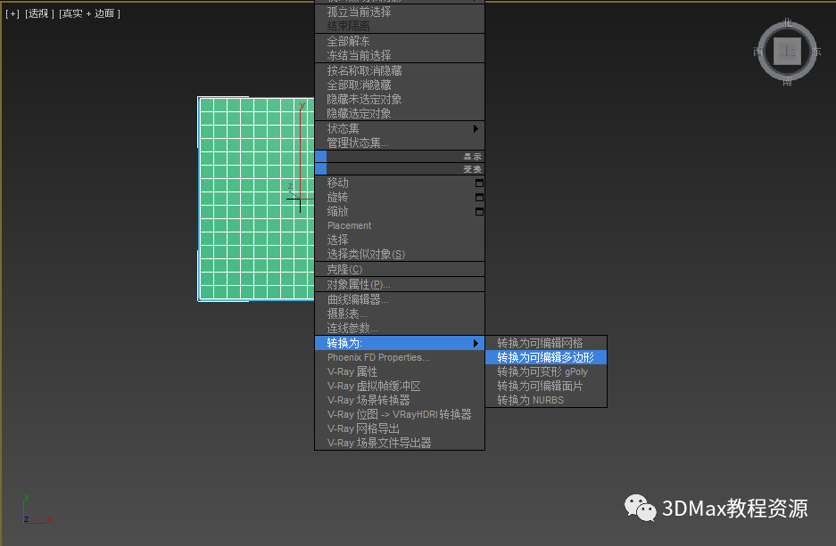This screenshot has width=836, height=546.
Task: Choose V-Ray 场景文件导出器
Action: point(400,443)
